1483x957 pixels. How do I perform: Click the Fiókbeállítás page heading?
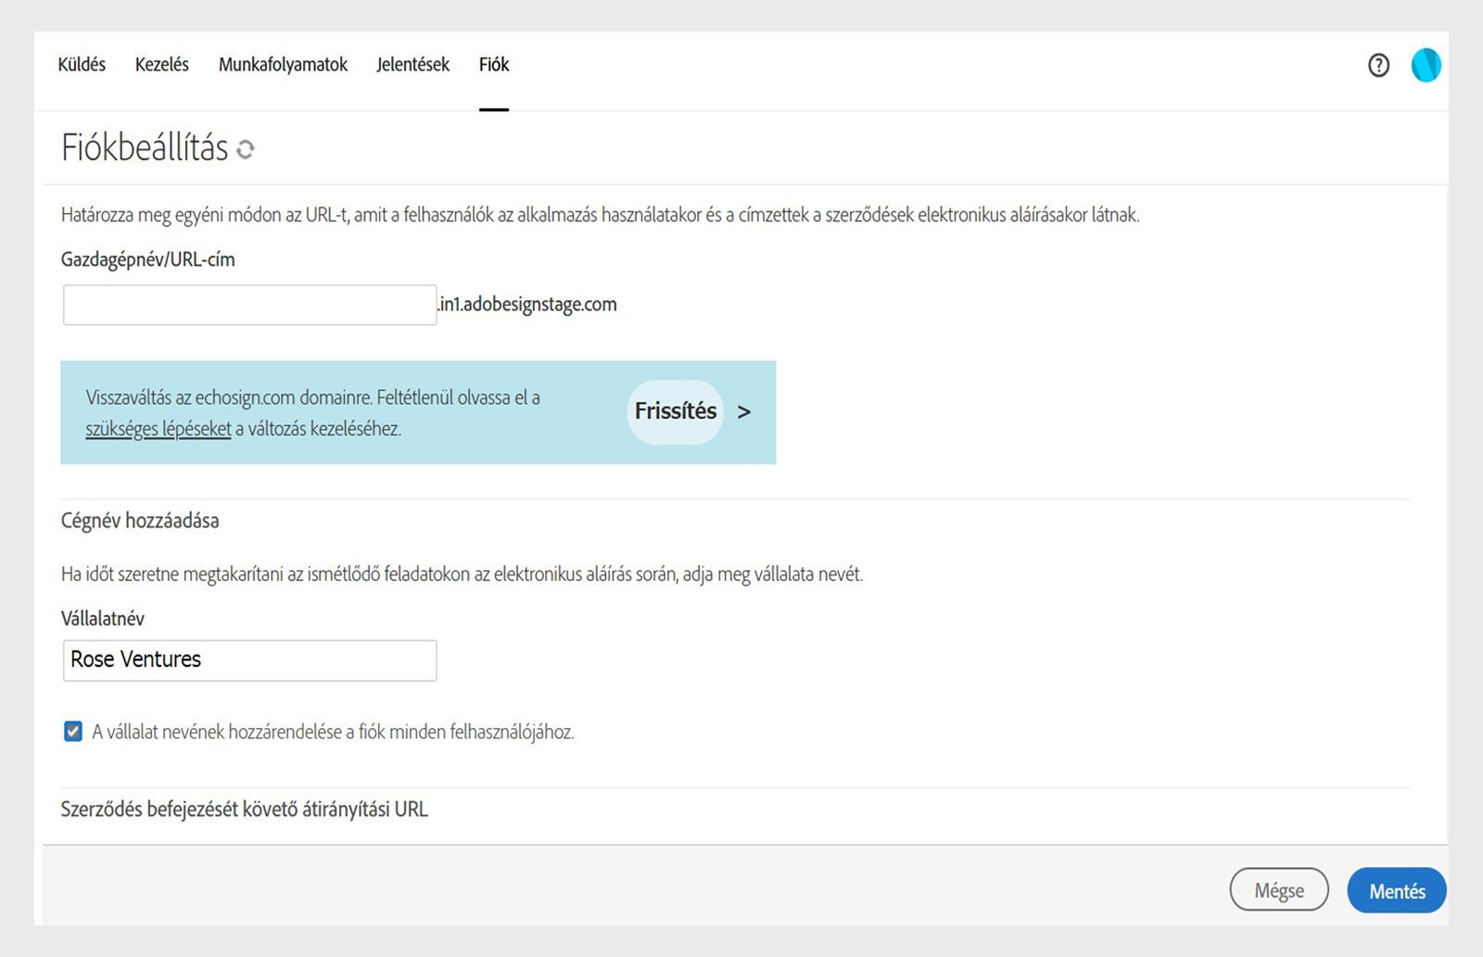pos(145,147)
